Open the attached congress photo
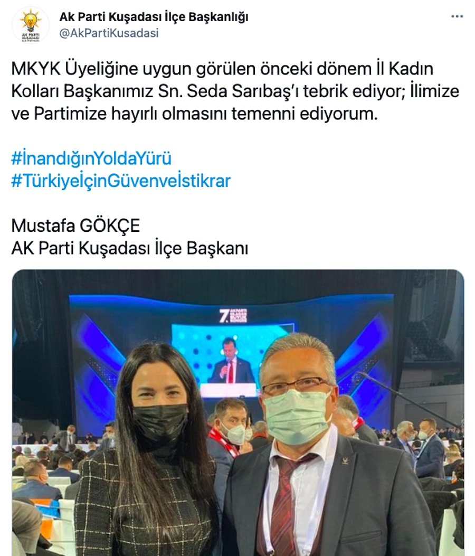This screenshot has height=556, width=475. click(238, 413)
